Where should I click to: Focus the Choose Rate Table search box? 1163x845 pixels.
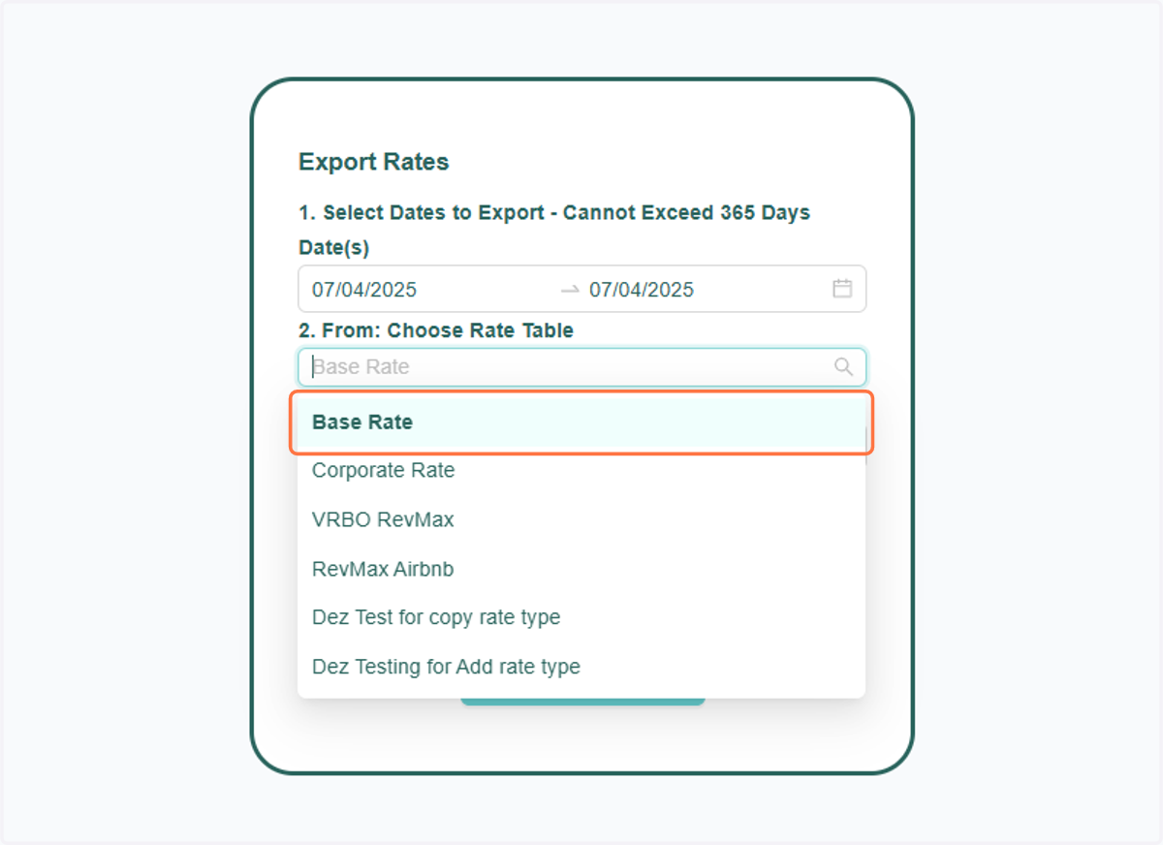(581, 367)
